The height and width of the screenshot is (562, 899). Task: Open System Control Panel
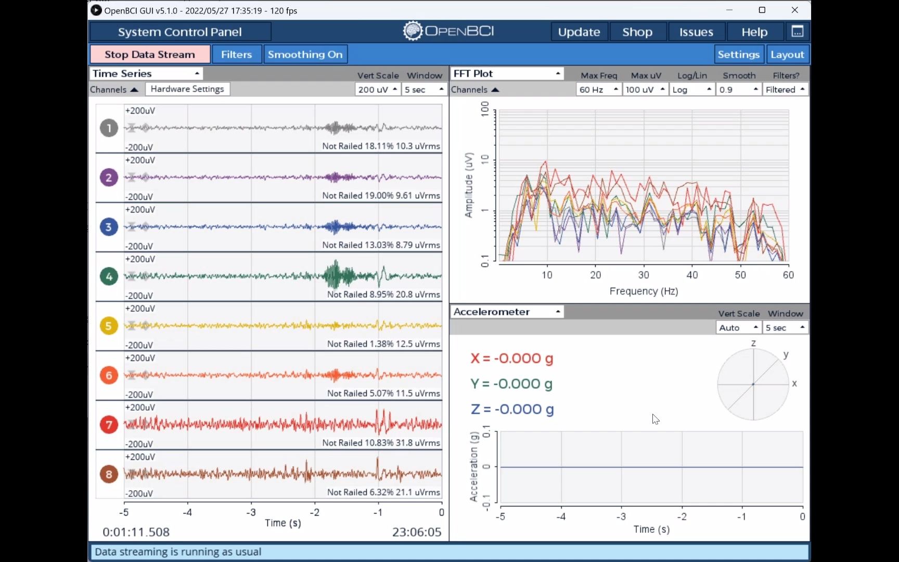[x=180, y=32]
